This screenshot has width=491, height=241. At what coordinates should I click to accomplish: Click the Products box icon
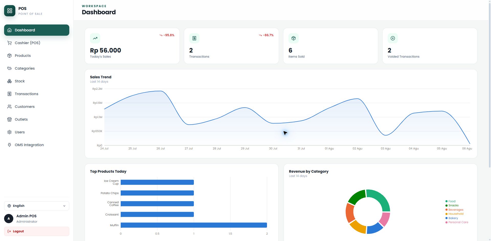click(9, 56)
